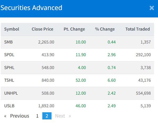158x126 pixels.
Task: Open page 1 of the table
Action: tap(37, 116)
